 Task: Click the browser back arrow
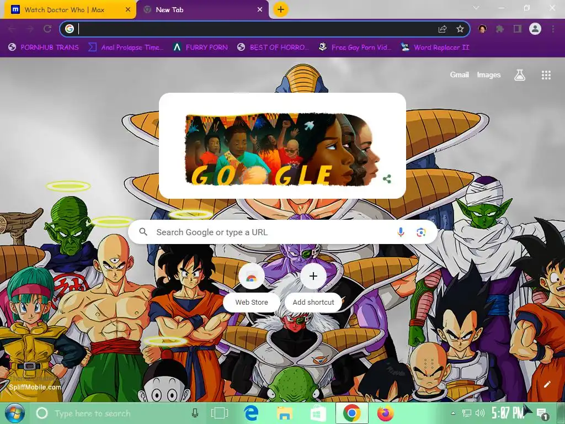point(12,29)
